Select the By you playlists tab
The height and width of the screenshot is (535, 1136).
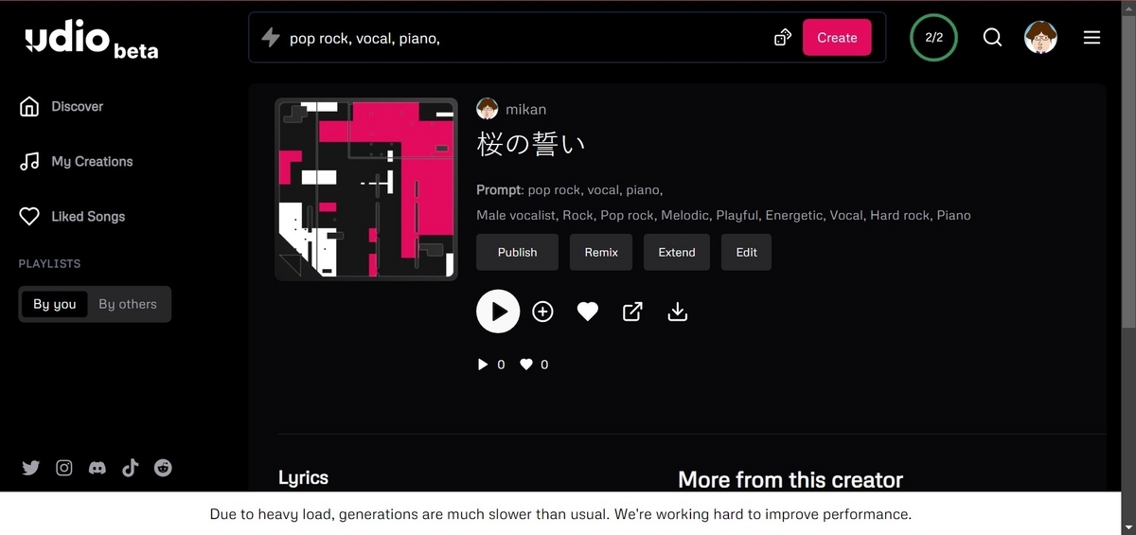click(55, 304)
